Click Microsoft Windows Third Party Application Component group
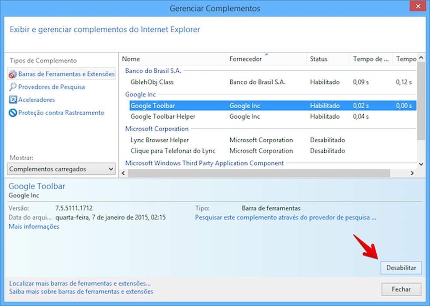 (205, 163)
